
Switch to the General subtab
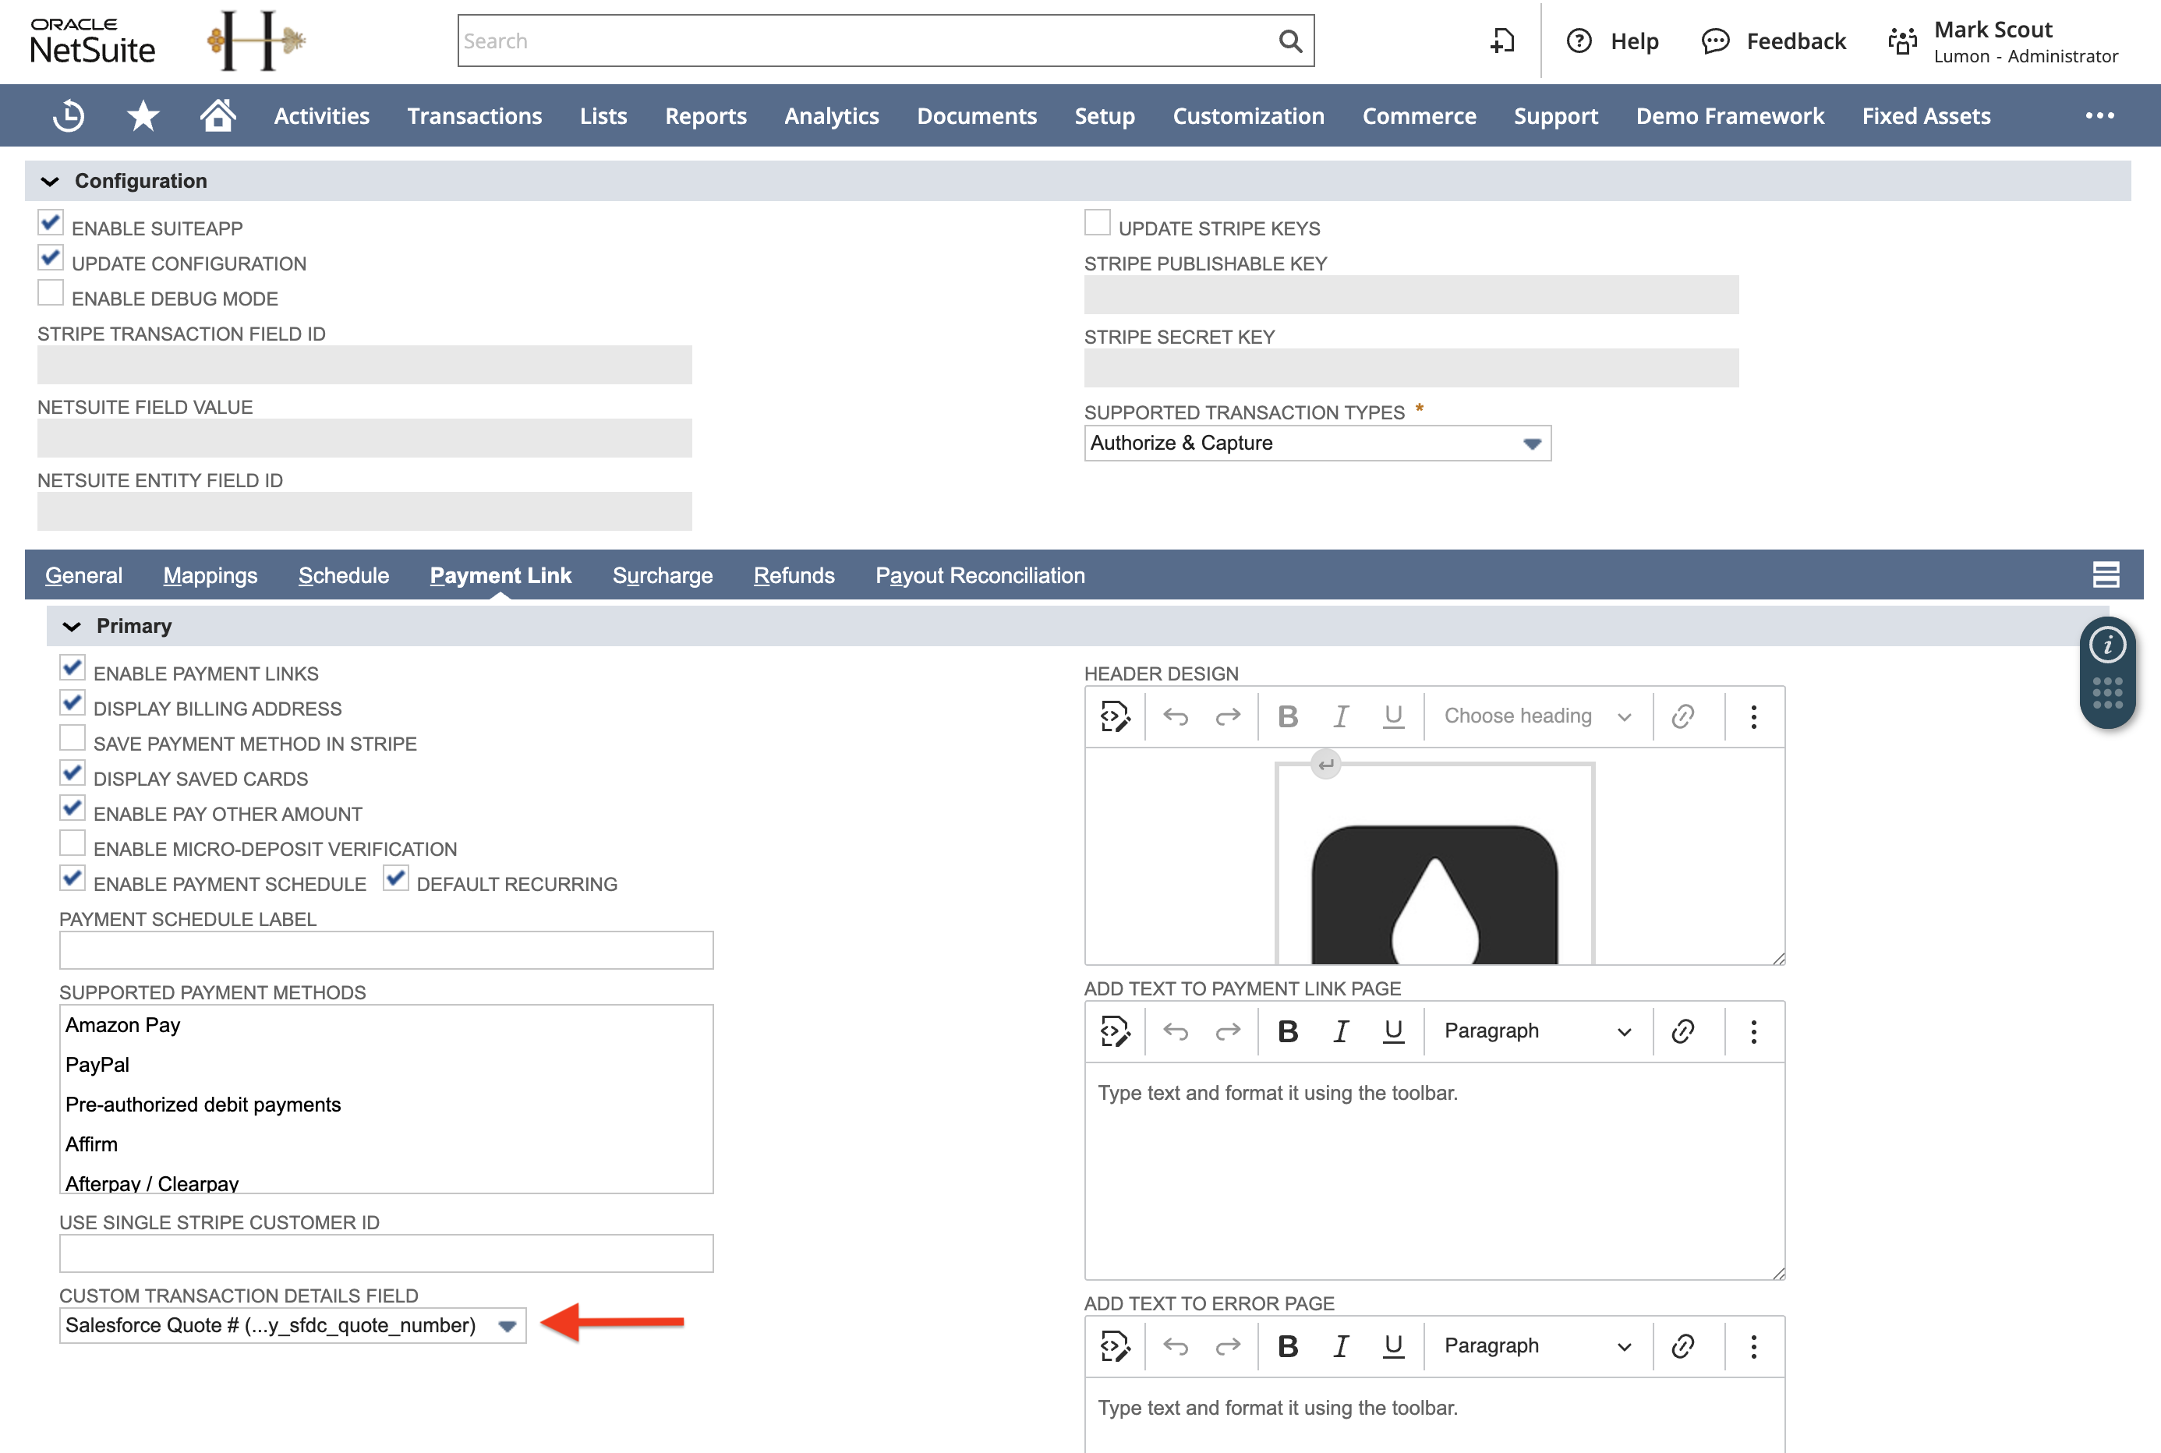tap(83, 575)
